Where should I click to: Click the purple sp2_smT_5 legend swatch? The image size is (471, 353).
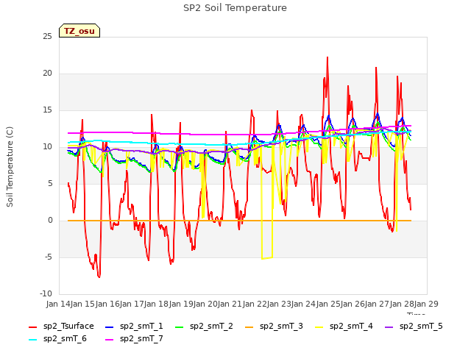tap(389, 327)
